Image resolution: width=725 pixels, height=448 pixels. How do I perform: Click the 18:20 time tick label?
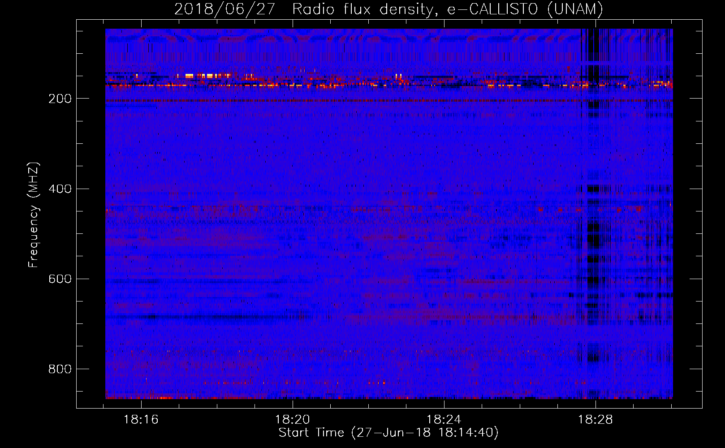293,420
